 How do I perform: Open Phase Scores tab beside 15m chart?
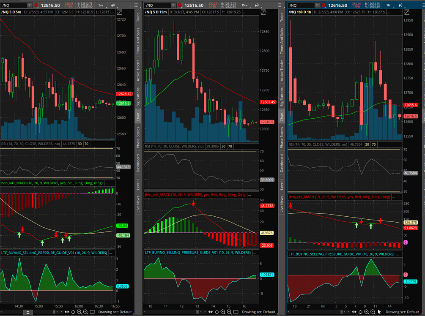[x=282, y=137]
